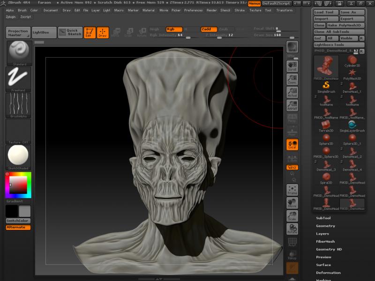Click the SwitchColor button
Screen dimensions: 375x281
(18, 221)
